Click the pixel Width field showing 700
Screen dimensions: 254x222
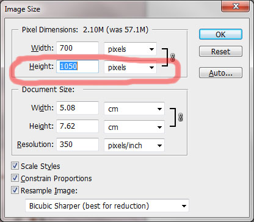point(78,48)
